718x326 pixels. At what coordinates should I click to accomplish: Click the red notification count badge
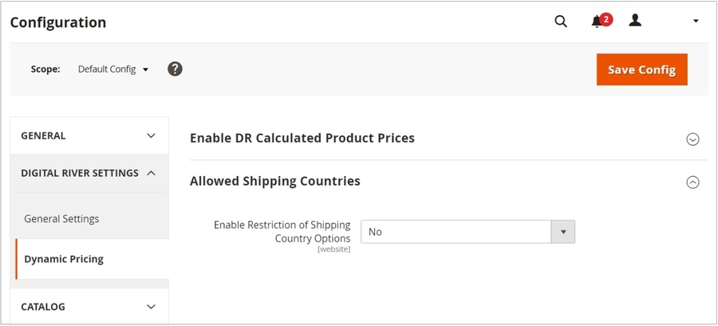pyautogui.click(x=606, y=18)
